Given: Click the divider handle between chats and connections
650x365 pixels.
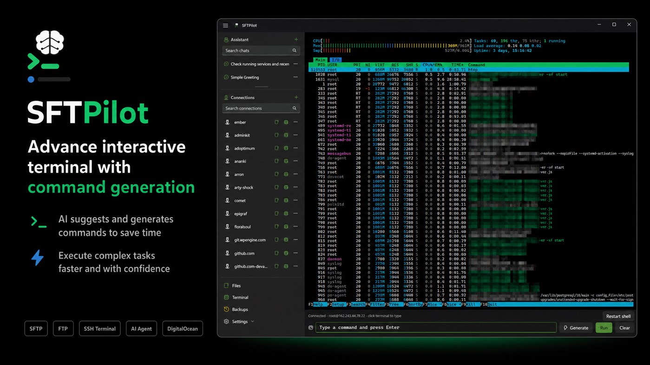Looking at the screenshot, I should [x=262, y=87].
